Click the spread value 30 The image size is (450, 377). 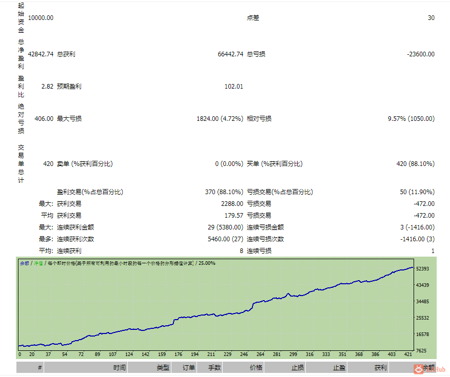pyautogui.click(x=431, y=18)
